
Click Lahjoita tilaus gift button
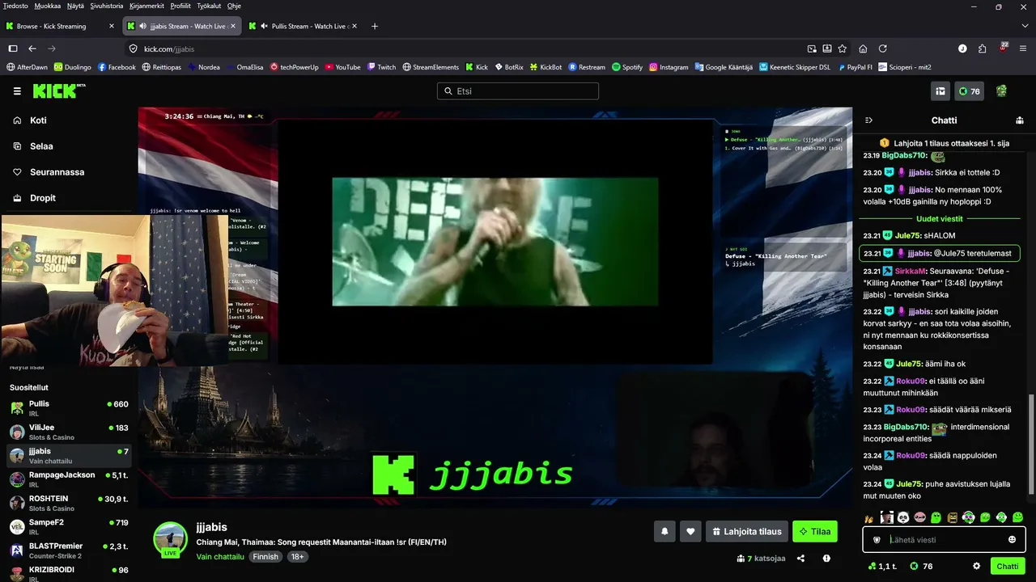tap(746, 531)
